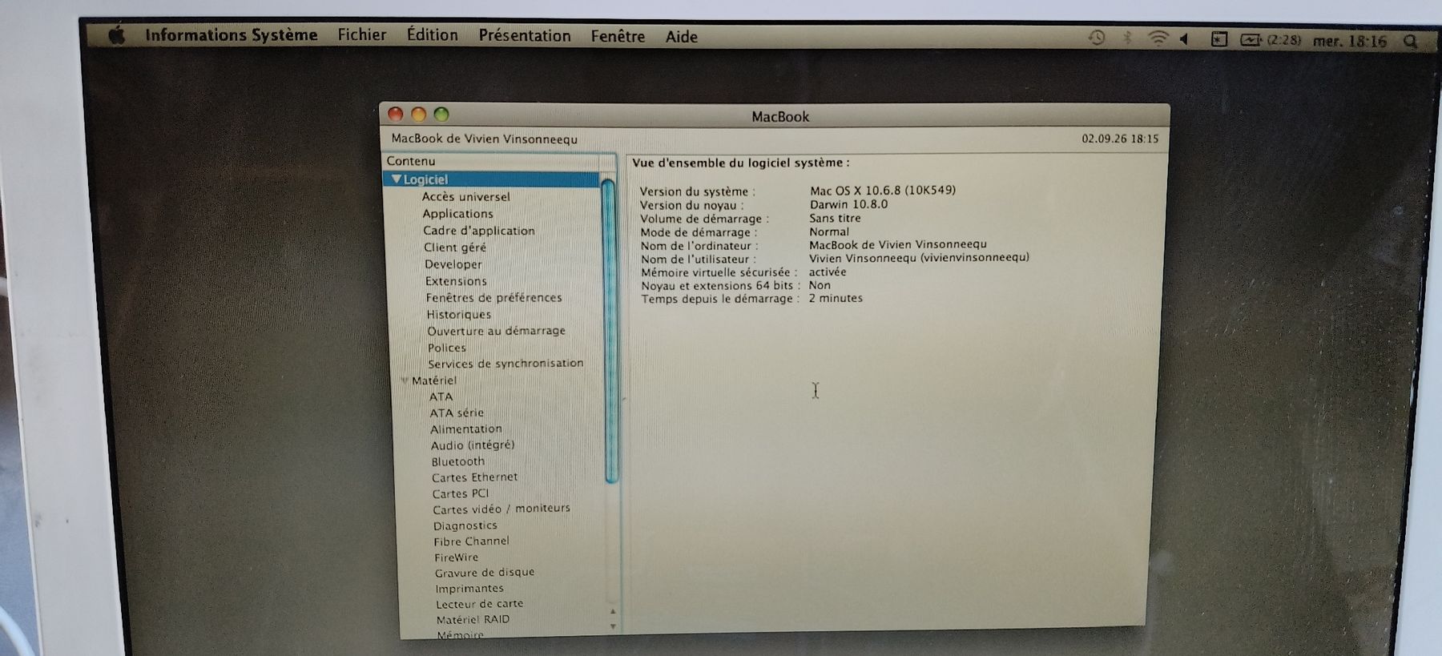Select Cartes vidéo / moniteurs
This screenshot has width=1442, height=656.
pyautogui.click(x=501, y=509)
